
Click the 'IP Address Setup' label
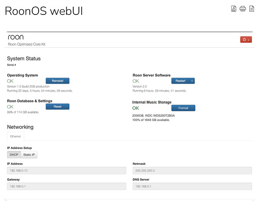[x=19, y=148]
